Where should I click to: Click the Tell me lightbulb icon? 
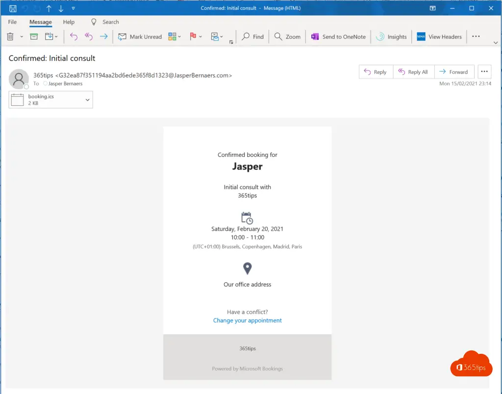pyautogui.click(x=94, y=22)
